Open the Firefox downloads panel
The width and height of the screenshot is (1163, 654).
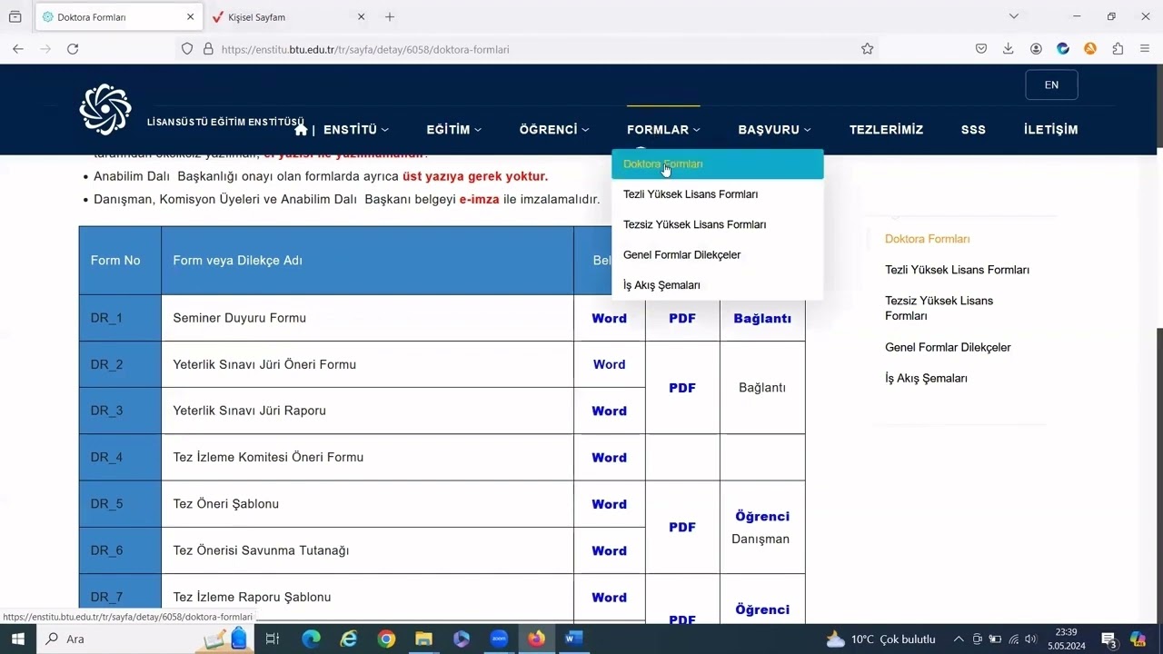[x=1009, y=49]
